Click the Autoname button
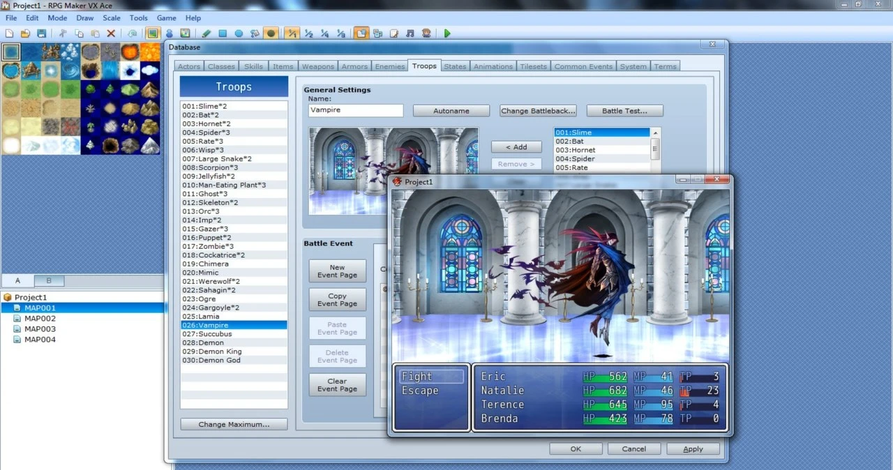893x470 pixels. click(451, 111)
